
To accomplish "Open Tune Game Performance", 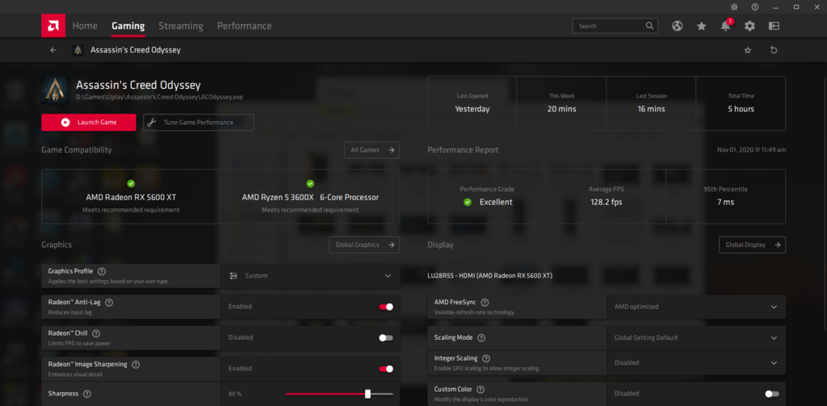I will [199, 122].
